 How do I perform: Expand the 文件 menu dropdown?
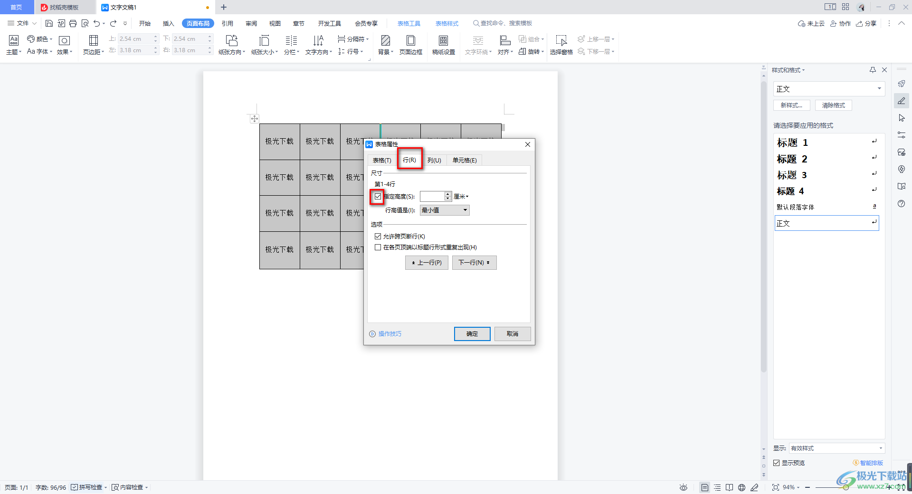click(22, 23)
